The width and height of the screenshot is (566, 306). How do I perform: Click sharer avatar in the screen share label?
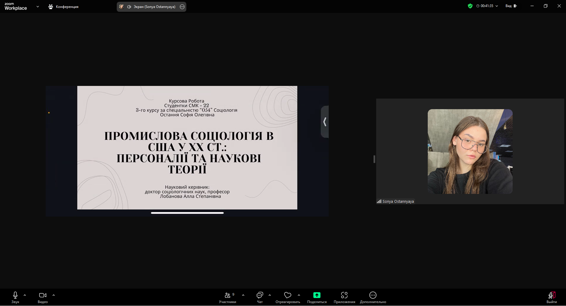click(x=121, y=7)
